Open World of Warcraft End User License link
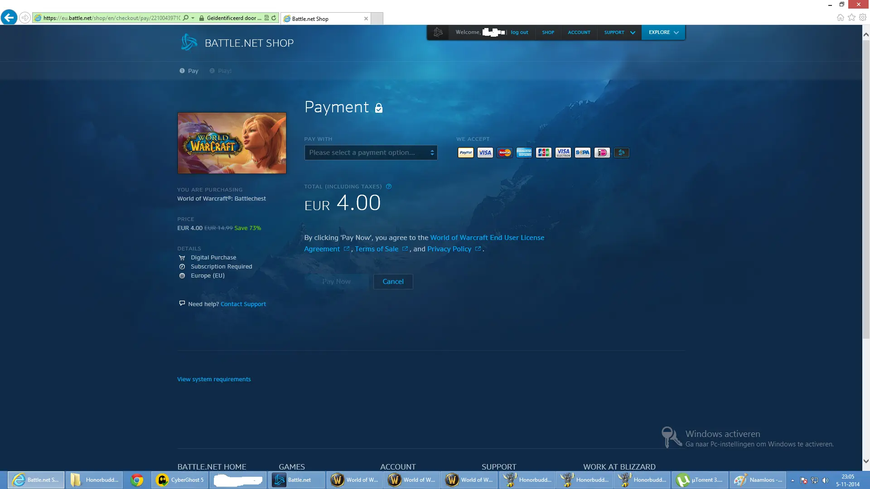Image resolution: width=870 pixels, height=489 pixels. tap(487, 237)
